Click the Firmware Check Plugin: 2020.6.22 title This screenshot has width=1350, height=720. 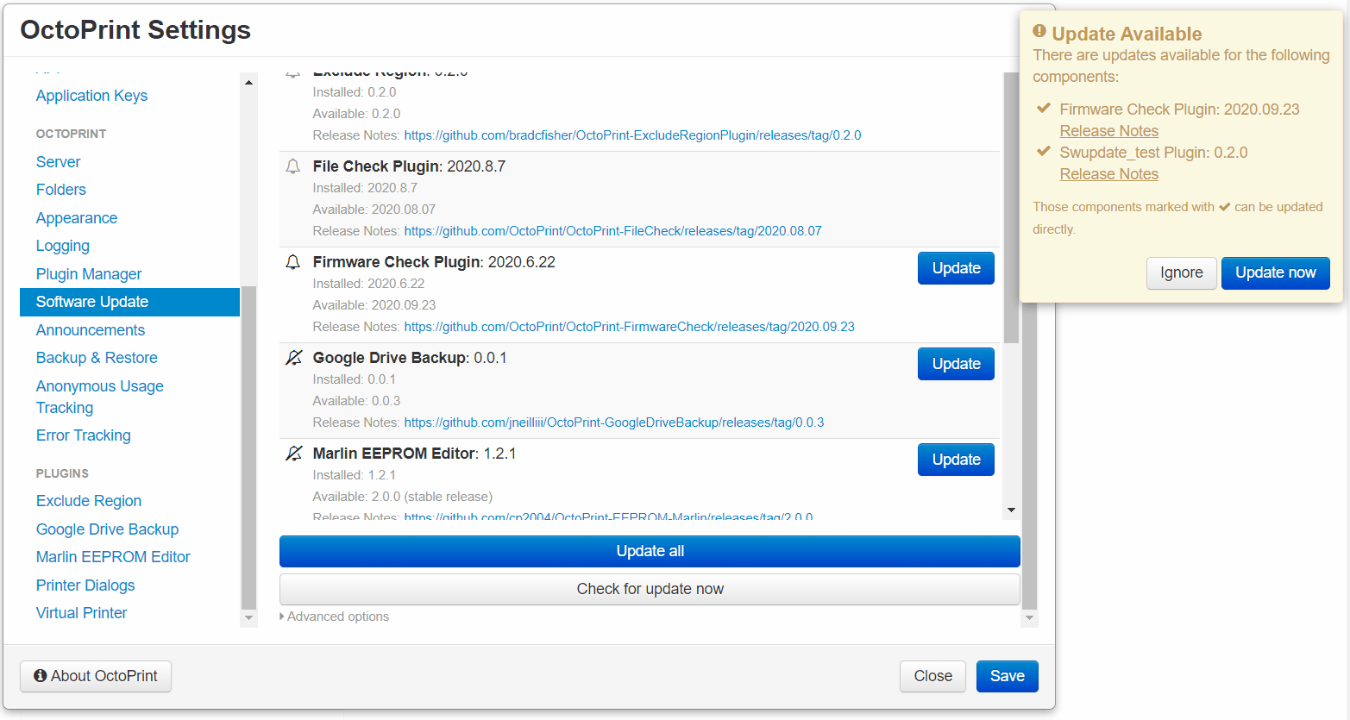click(x=434, y=262)
